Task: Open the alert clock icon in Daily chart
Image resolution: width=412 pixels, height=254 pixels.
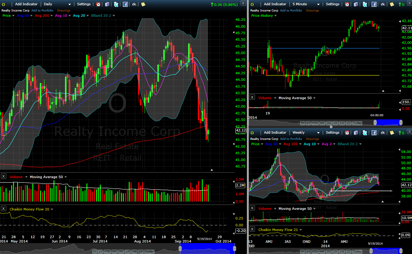Action: 98,4
